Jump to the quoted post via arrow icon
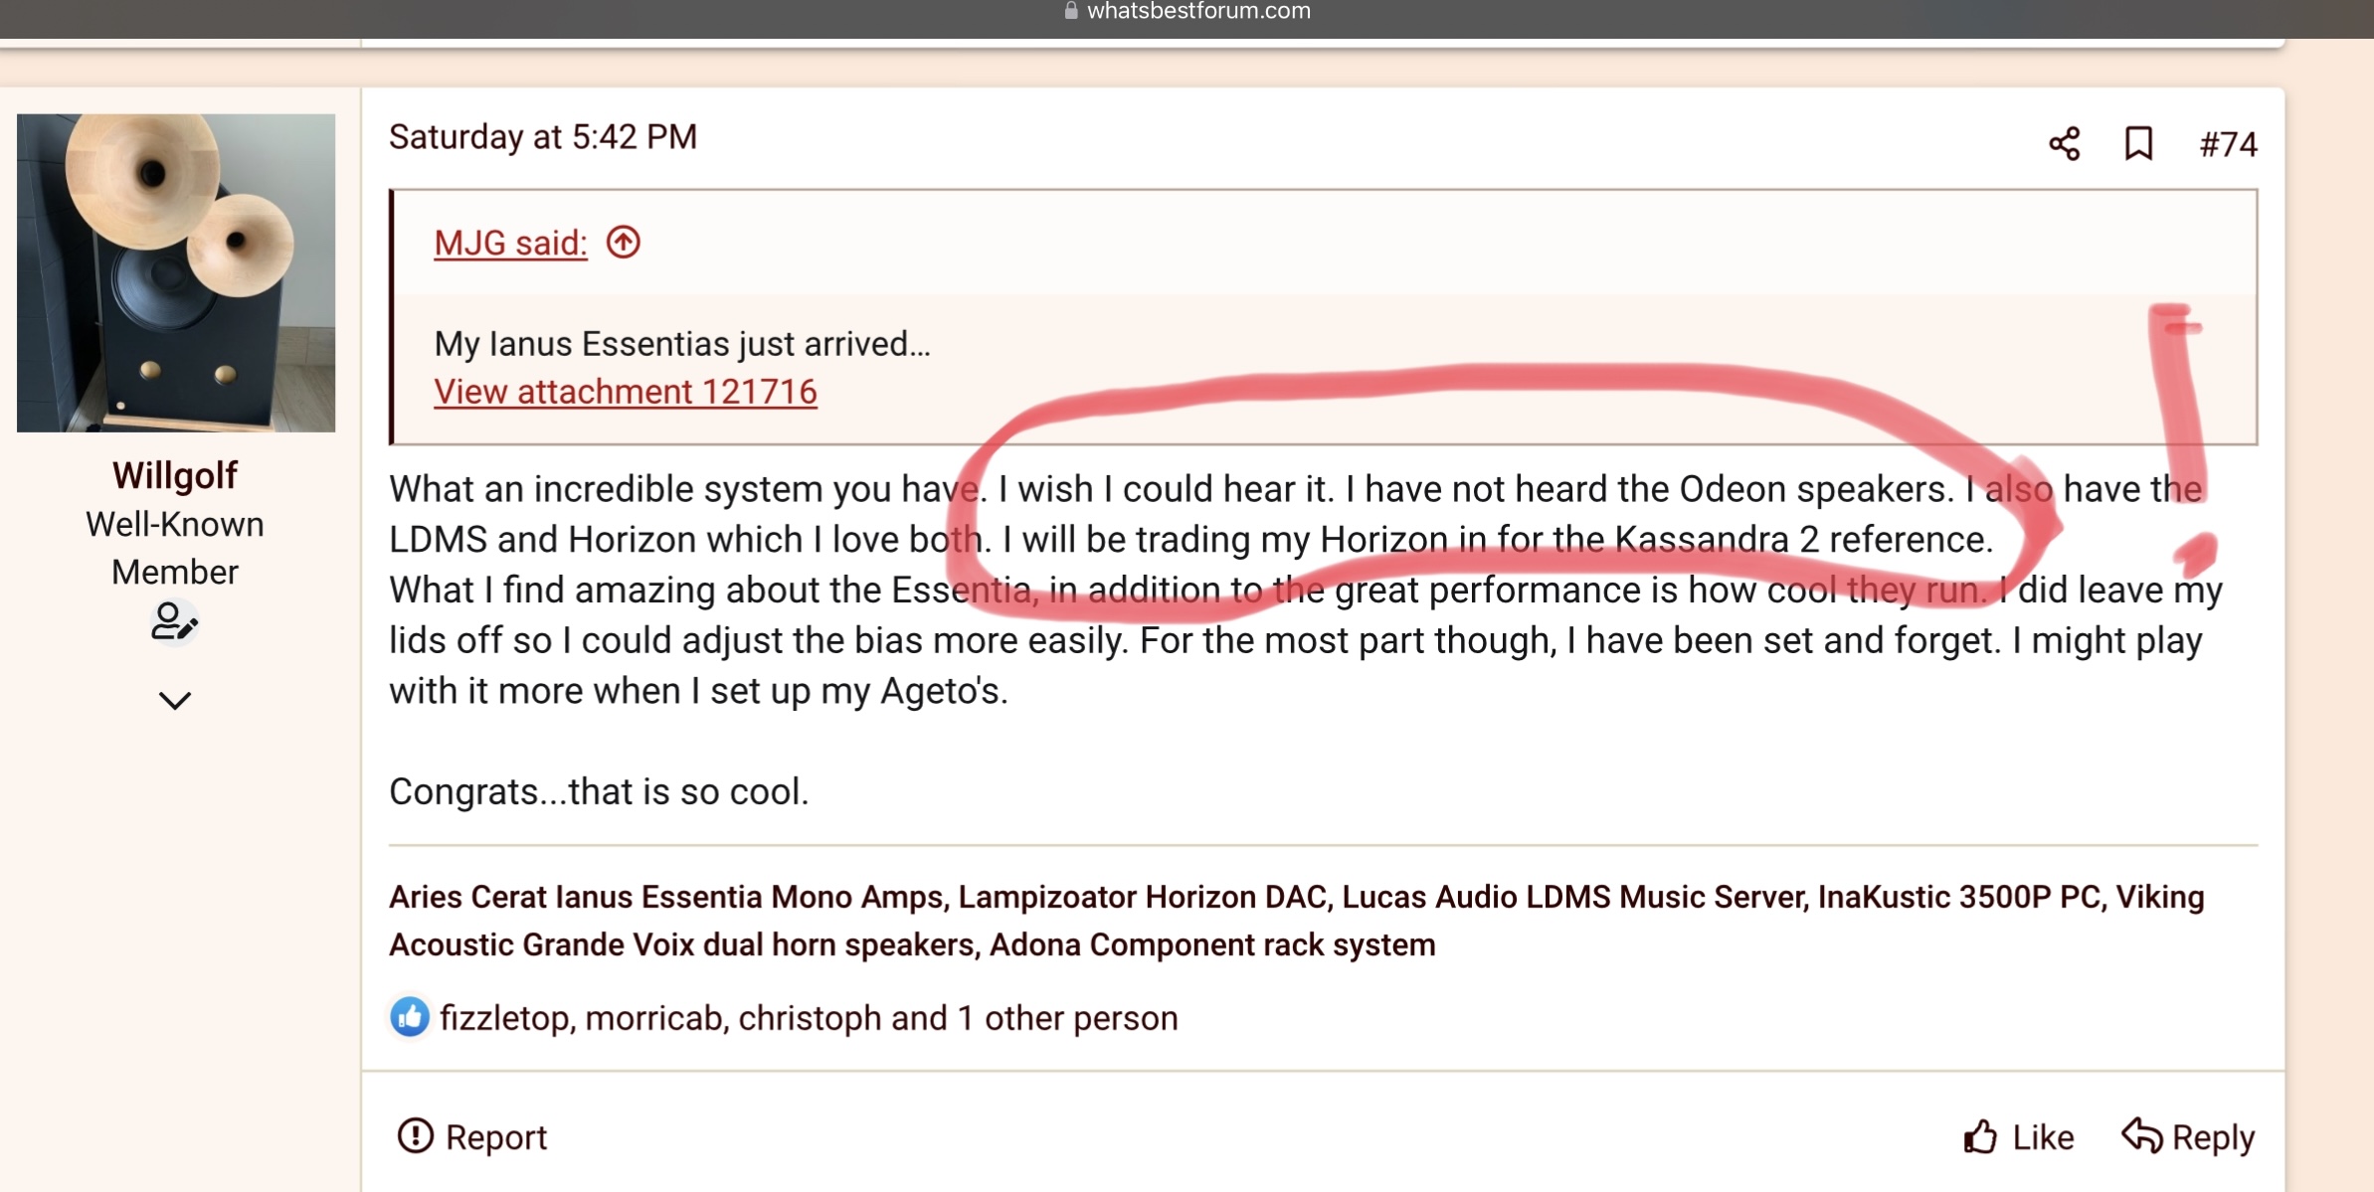2374x1192 pixels. click(x=624, y=242)
